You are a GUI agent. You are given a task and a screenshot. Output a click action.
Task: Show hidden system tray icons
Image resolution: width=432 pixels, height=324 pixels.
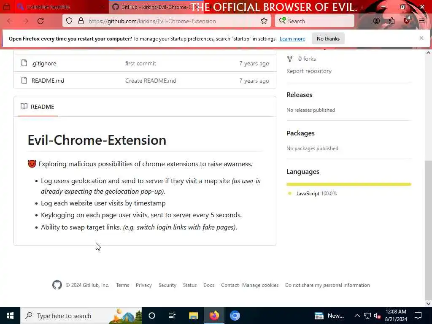click(x=357, y=316)
